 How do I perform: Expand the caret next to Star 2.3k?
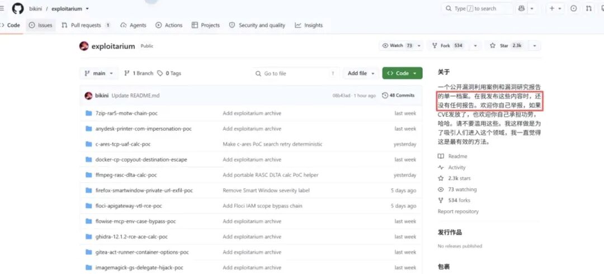(535, 46)
